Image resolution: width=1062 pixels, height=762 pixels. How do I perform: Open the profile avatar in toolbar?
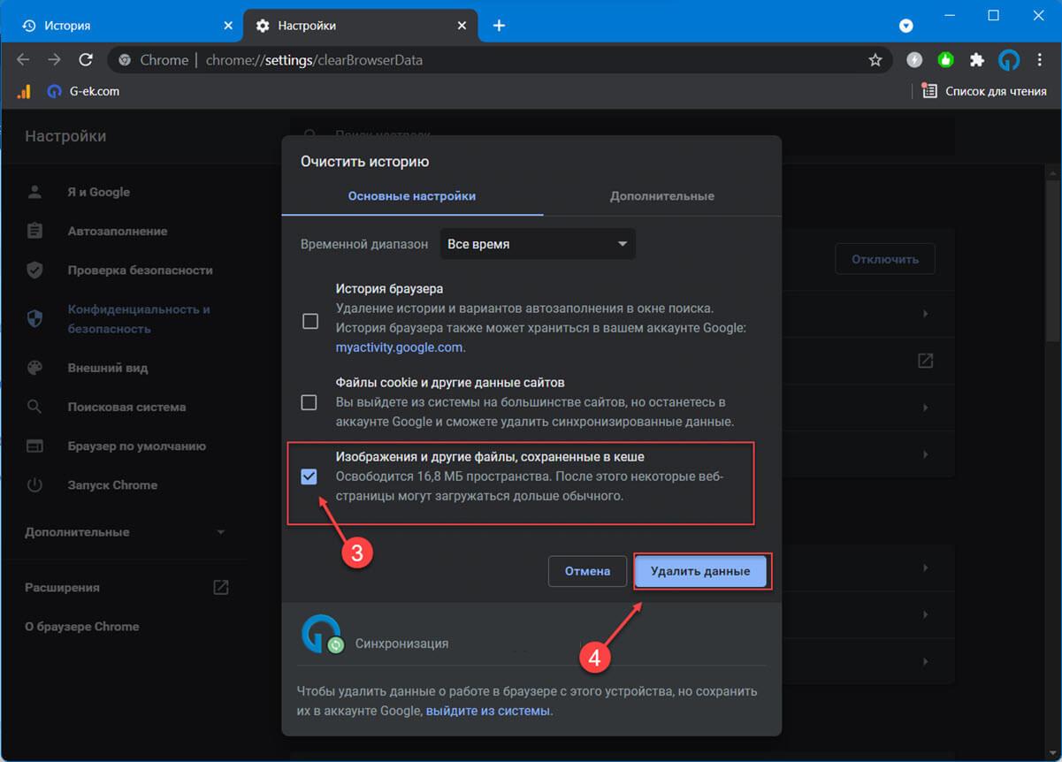coord(1009,60)
